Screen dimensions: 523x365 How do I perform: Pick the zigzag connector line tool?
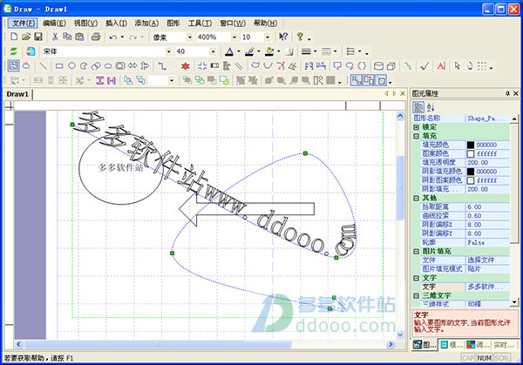[162, 66]
